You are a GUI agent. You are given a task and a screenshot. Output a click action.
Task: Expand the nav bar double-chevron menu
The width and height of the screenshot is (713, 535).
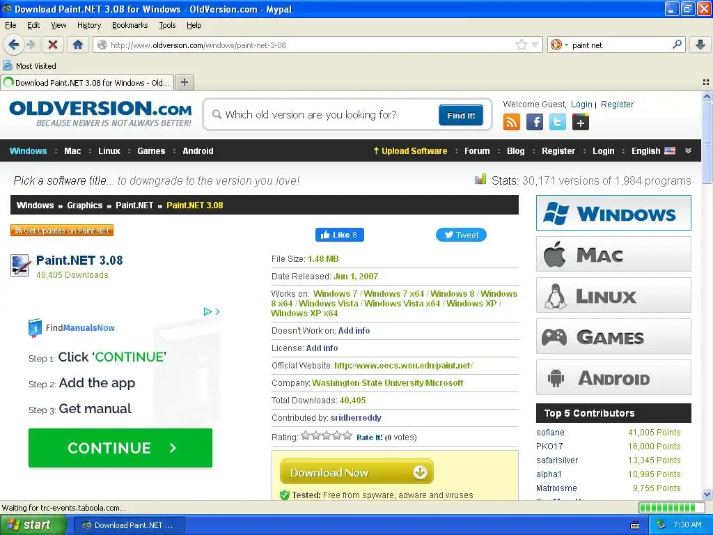click(688, 150)
